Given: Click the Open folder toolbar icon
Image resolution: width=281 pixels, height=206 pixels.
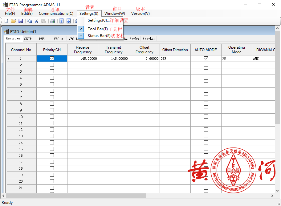Looking at the screenshot, I should pyautogui.click(x=13, y=21).
